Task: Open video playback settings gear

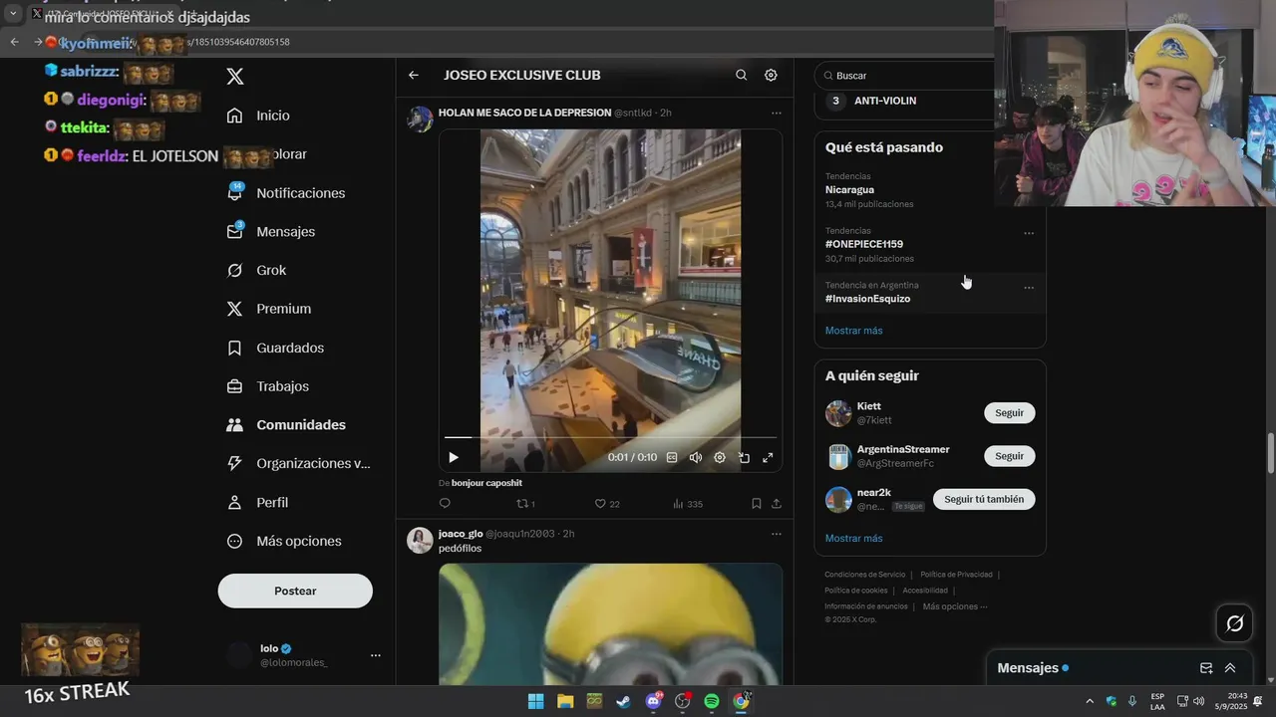Action: [720, 457]
